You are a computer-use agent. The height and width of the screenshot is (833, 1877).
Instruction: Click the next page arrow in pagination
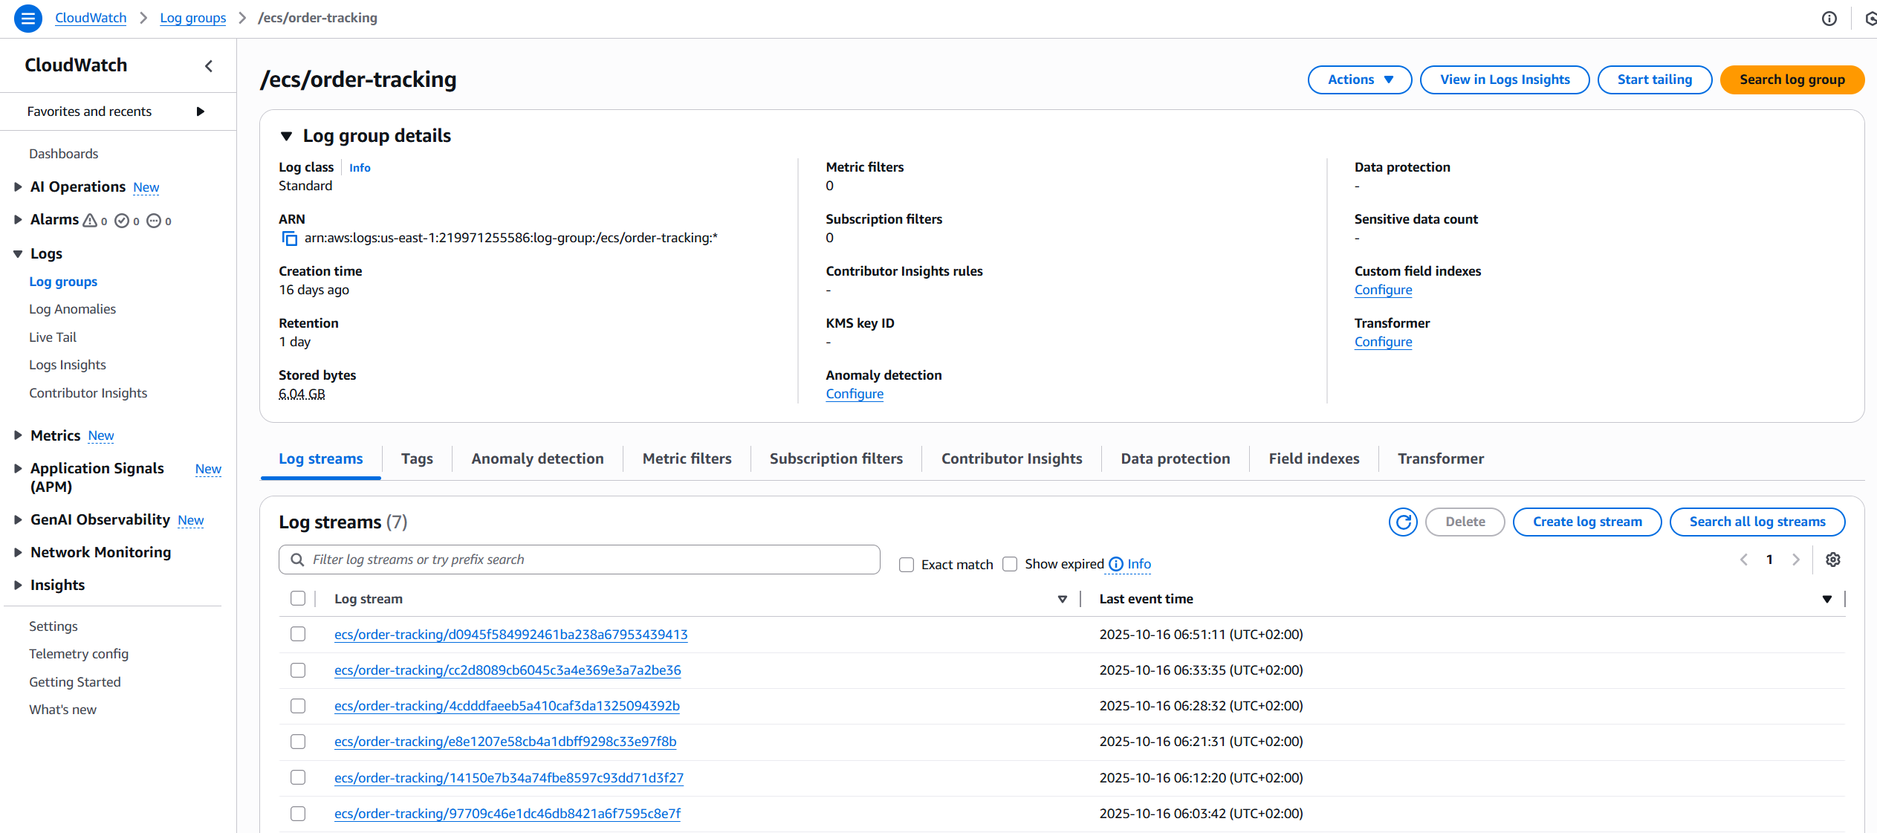coord(1797,560)
